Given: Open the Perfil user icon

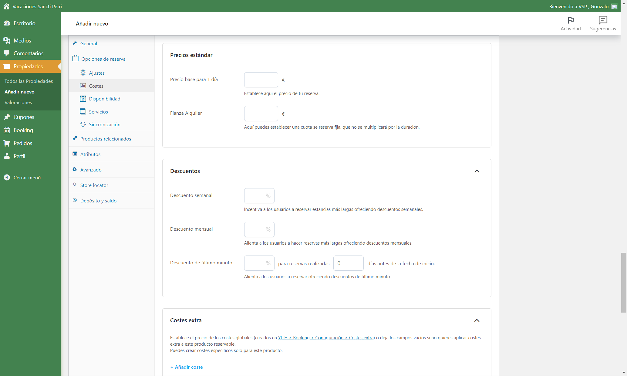Looking at the screenshot, I should point(7,156).
